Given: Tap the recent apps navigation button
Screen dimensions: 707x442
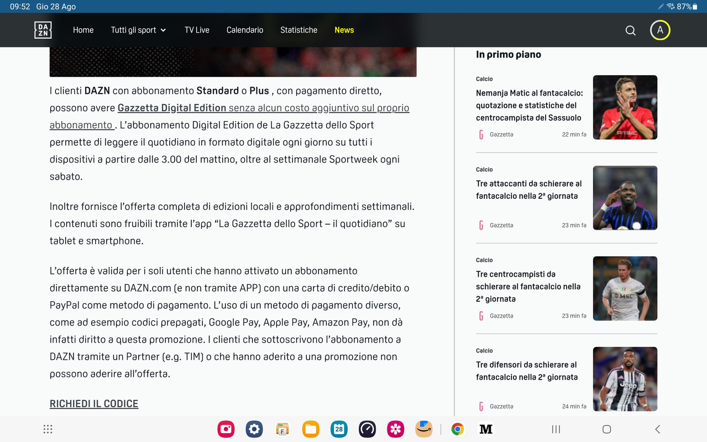Looking at the screenshot, I should (x=556, y=429).
